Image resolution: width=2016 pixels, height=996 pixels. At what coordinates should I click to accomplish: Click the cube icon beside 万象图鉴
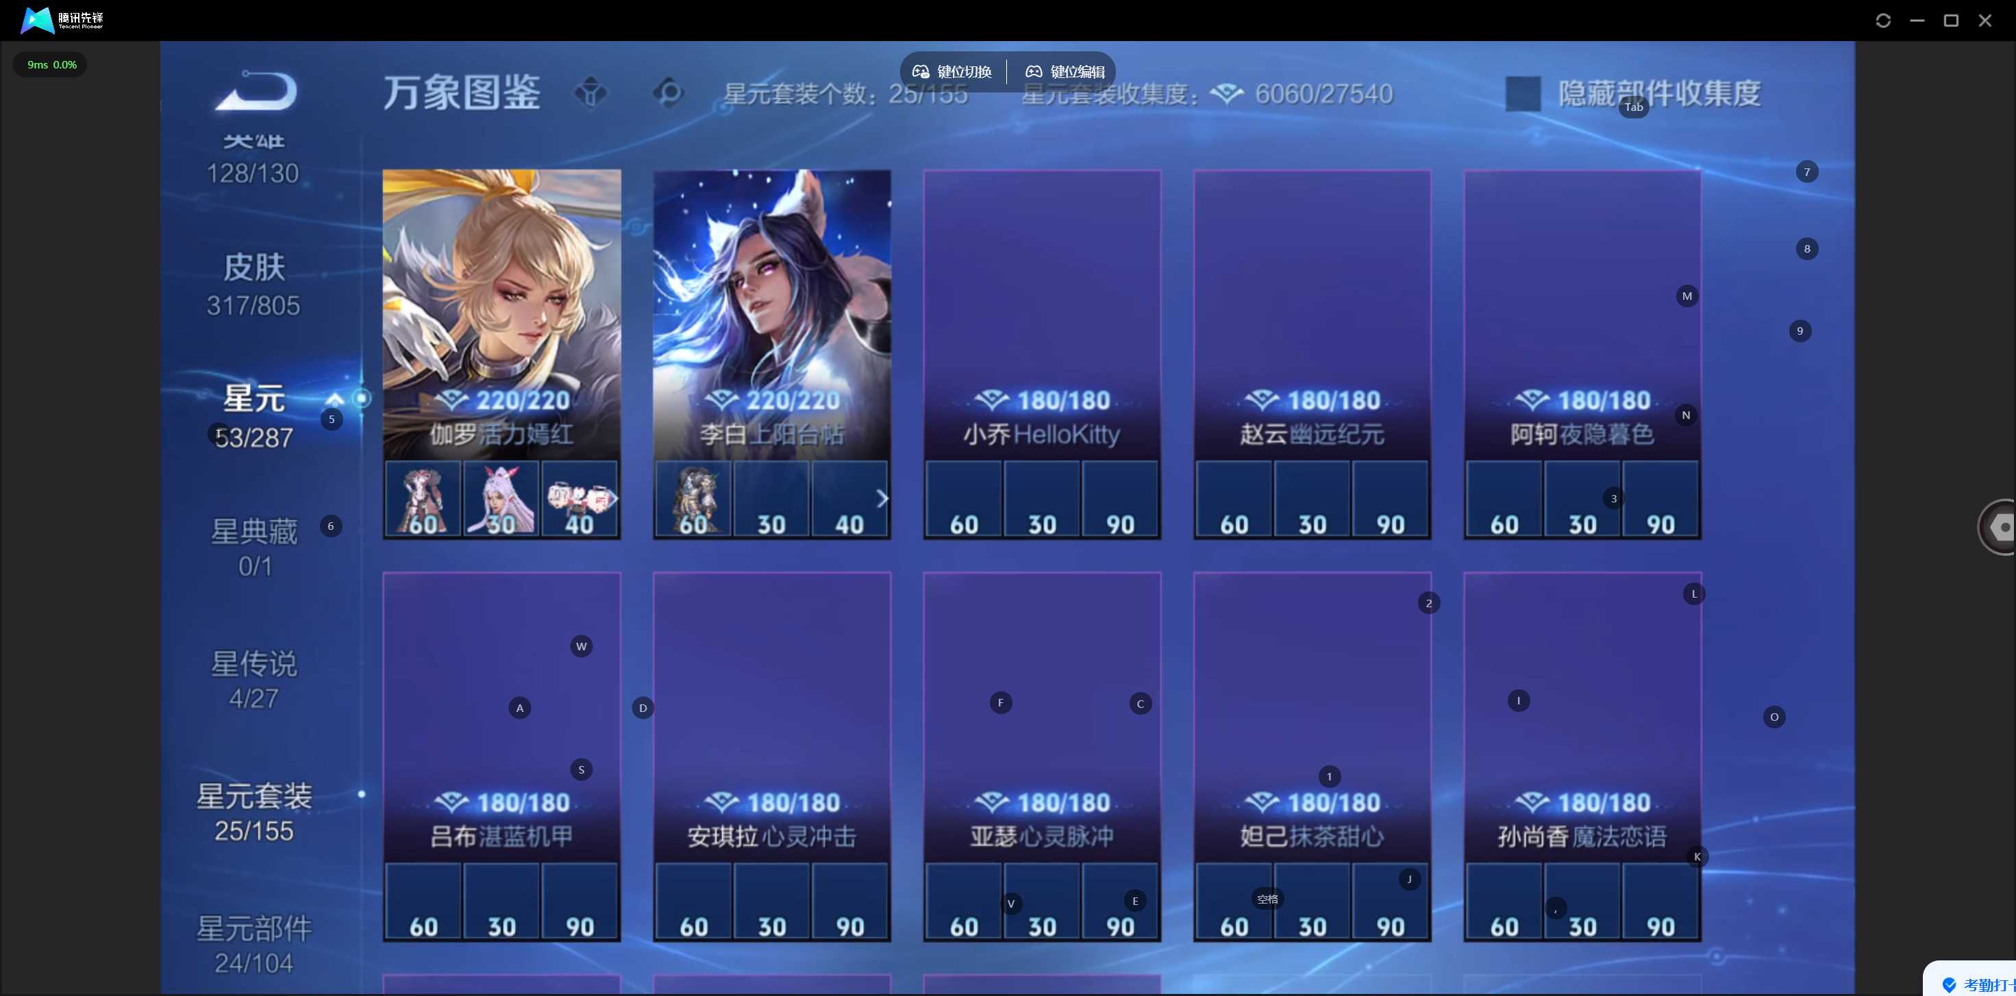591,93
